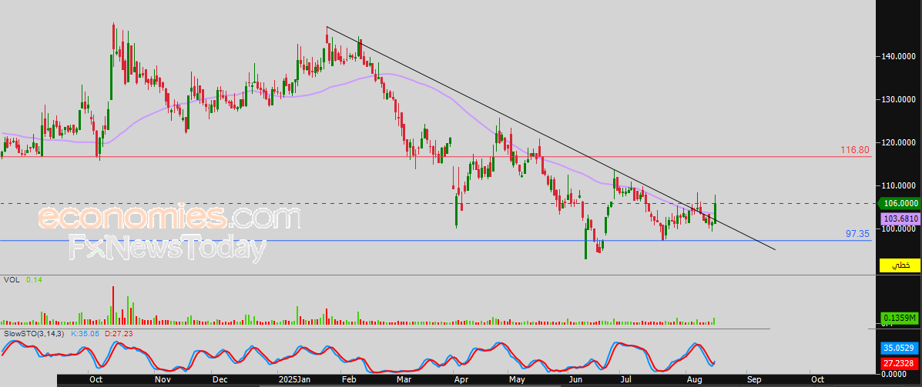This screenshot has height=387, width=922.
Task: Click the Mar label on the time axis
Action: [404, 381]
